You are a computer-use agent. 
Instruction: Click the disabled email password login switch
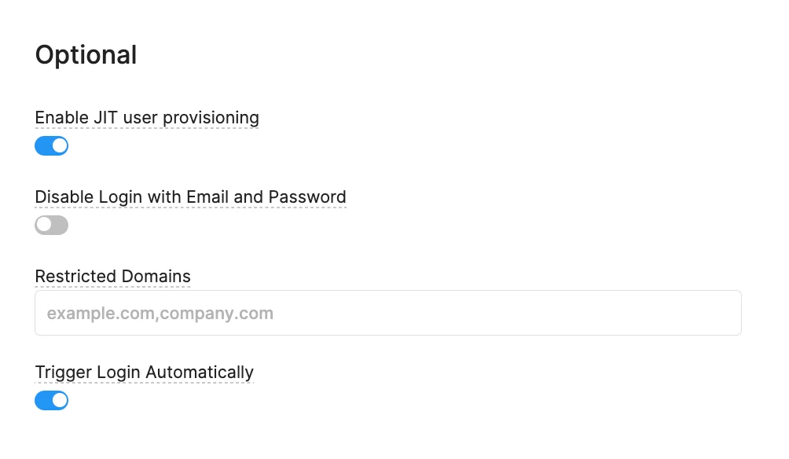tap(51, 225)
